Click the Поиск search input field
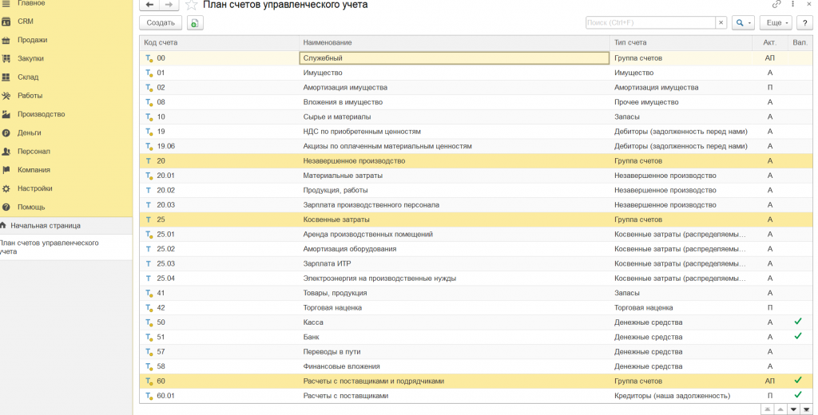818x415 pixels. (x=650, y=23)
